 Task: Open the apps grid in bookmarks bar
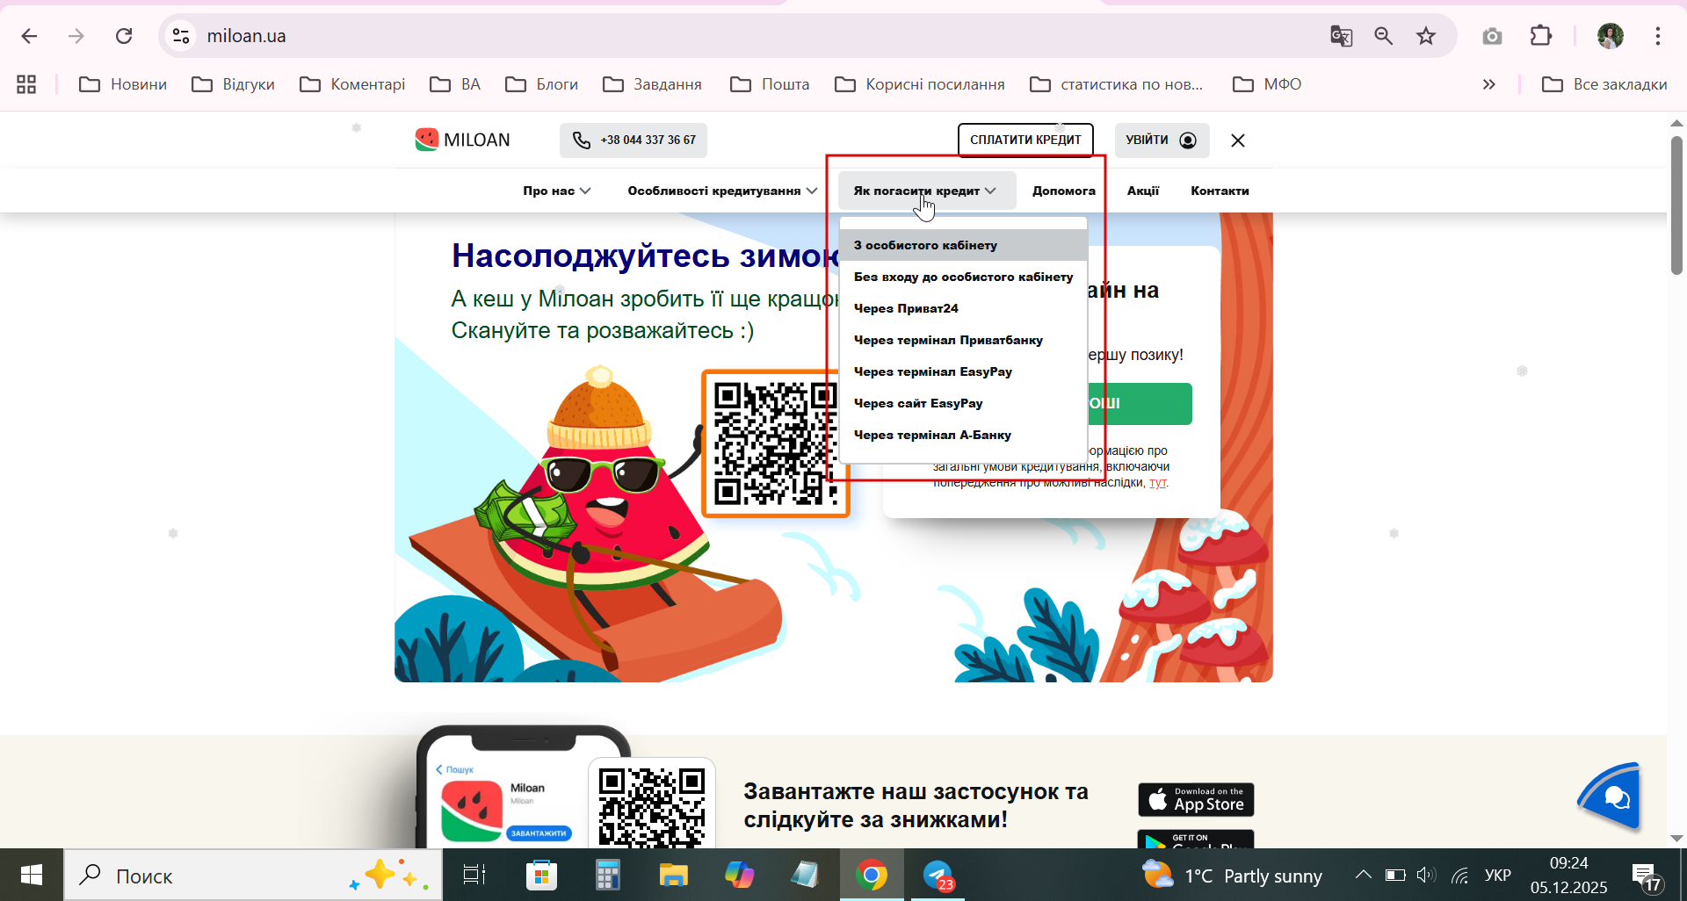click(26, 84)
